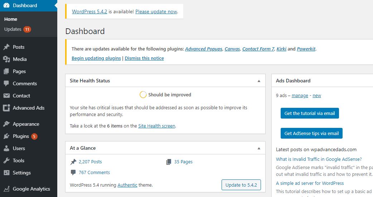Click the Comments speech bubble icon
Image resolution: width=373 pixels, height=197 pixels.
point(6,83)
